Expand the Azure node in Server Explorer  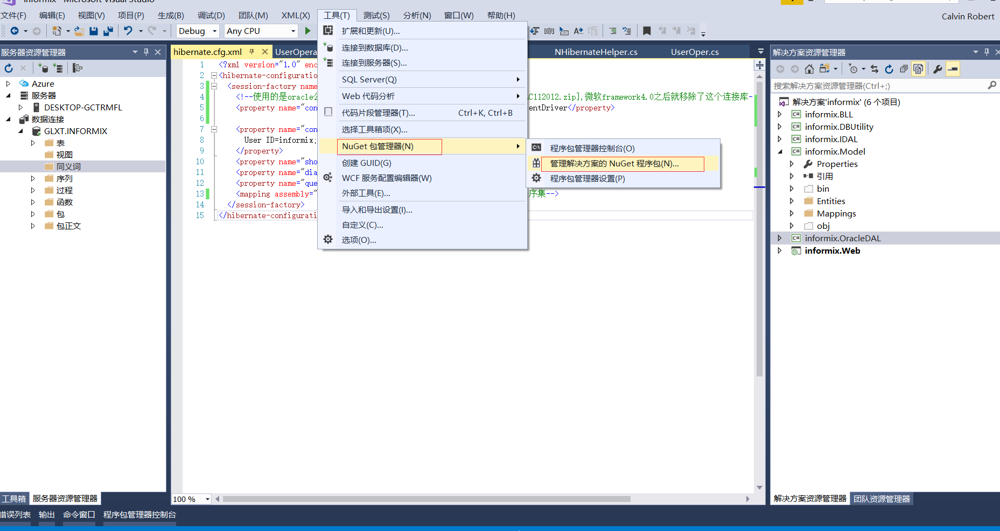point(8,83)
